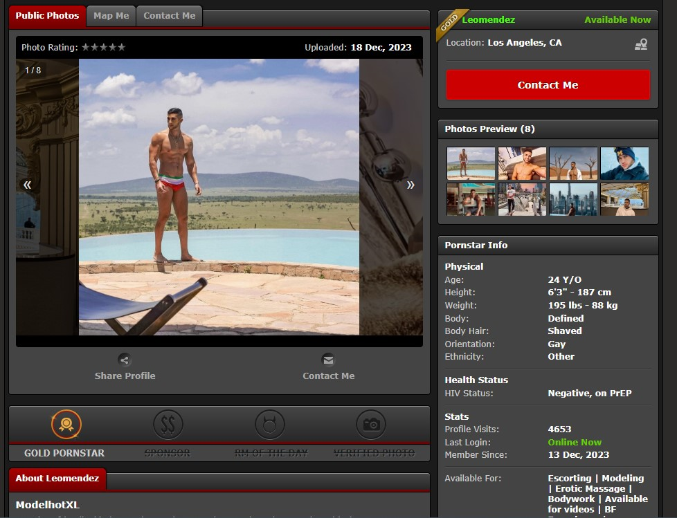Image resolution: width=677 pixels, height=518 pixels.
Task: Click the envelope Contact Me icon
Action: click(x=329, y=360)
